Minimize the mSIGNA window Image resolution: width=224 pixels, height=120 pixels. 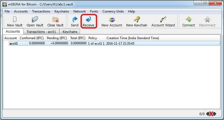(x=198, y=3)
